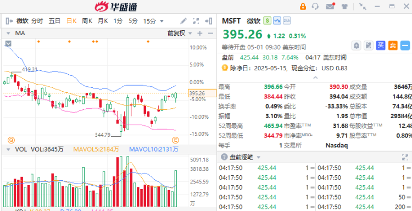The width and height of the screenshot is (412, 211).
Task: Click the orange 卖 sell button
Action: (x=393, y=46)
